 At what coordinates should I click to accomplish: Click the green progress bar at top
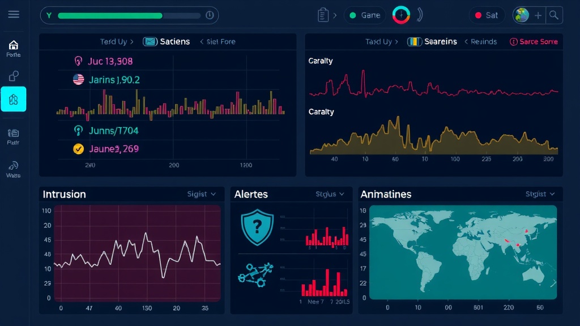[110, 15]
